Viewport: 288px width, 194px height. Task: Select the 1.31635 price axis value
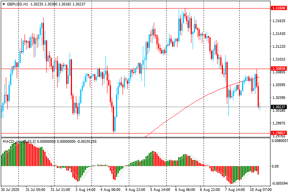tap(279, 21)
